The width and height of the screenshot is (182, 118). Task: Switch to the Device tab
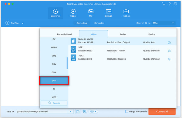[152, 34]
